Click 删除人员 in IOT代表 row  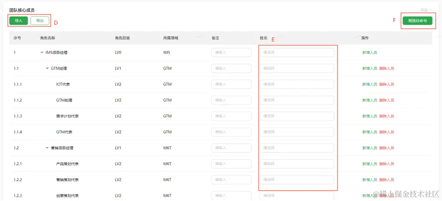pos(387,84)
